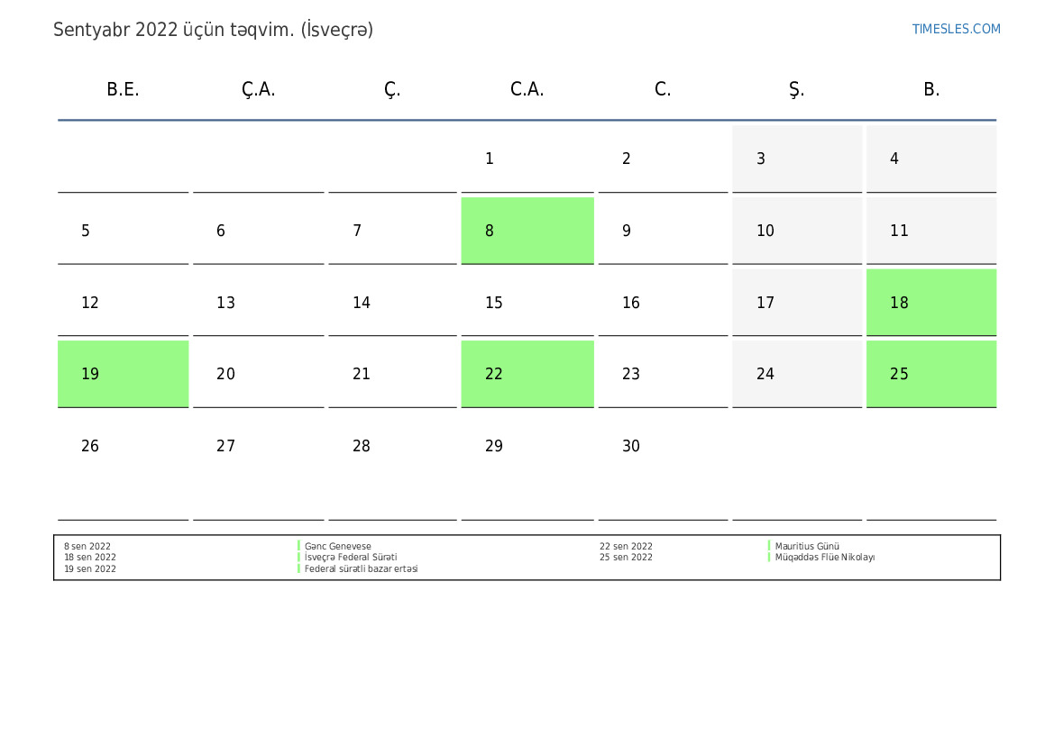Select the highlighted date 8 September
This screenshot has width=1054, height=745.
click(x=527, y=231)
